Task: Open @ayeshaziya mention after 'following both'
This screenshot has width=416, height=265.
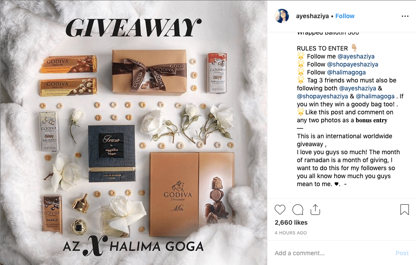Action: tap(357, 88)
